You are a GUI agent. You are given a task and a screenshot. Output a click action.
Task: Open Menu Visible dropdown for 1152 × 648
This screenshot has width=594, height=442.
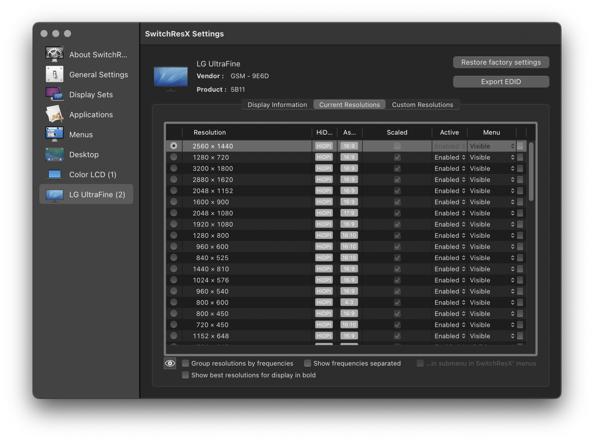[492, 336]
